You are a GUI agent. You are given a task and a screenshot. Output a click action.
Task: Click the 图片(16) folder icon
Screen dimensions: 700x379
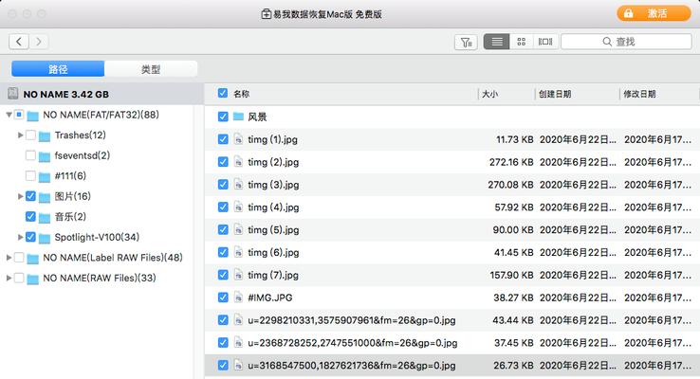(45, 197)
